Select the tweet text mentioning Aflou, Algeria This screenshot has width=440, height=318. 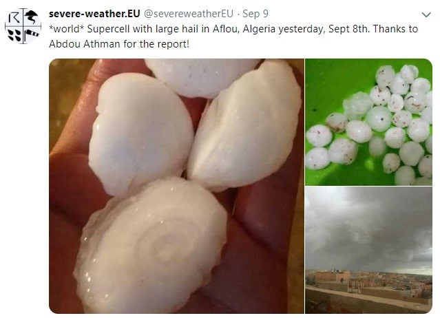233,36
